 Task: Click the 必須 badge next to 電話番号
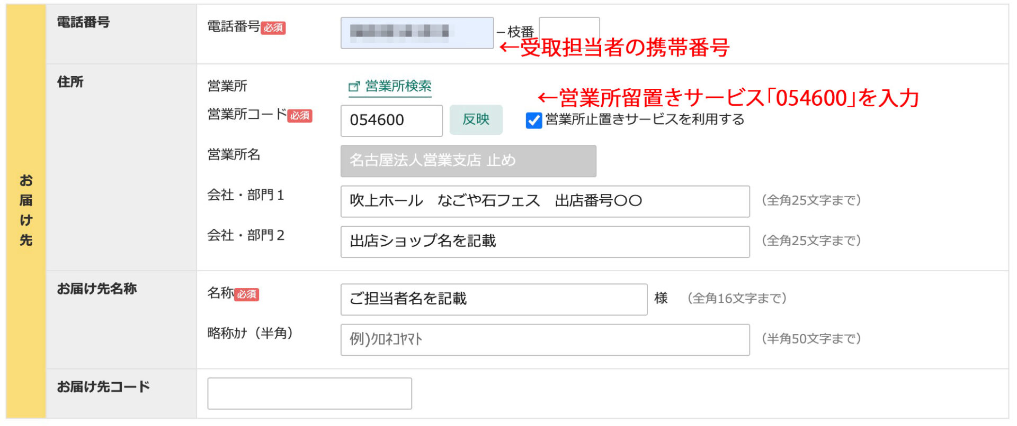coord(273,28)
